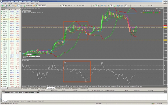Viewport: 168px width, 105px height.
Task: Toggle the auto scroll chart icon
Action: coord(108,6)
